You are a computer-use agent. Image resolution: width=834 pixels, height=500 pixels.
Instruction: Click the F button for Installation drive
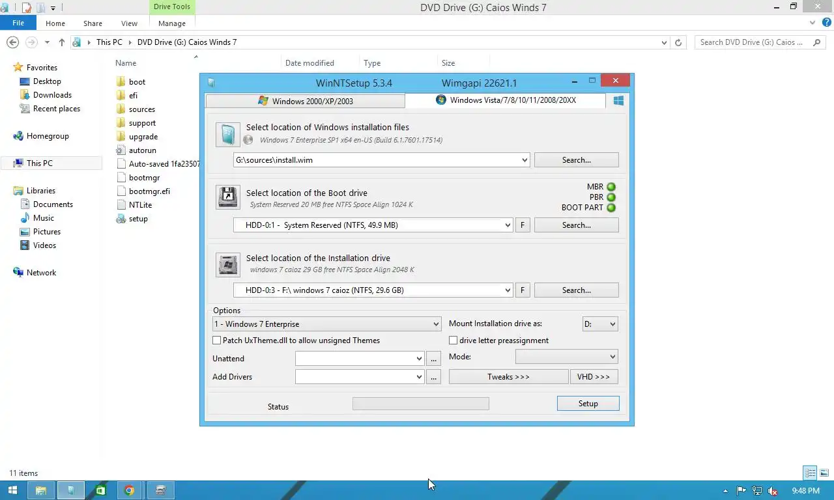[522, 290]
